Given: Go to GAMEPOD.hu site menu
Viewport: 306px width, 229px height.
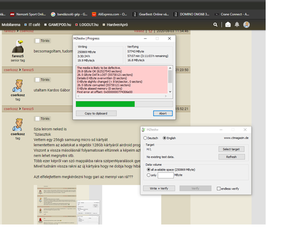Looking at the screenshot, I should [x=57, y=25].
